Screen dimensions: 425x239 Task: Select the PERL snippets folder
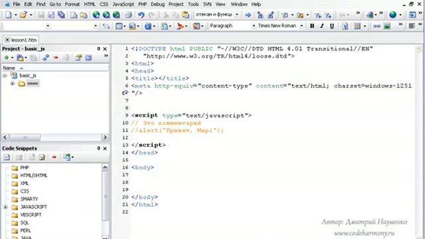pyautogui.click(x=25, y=230)
